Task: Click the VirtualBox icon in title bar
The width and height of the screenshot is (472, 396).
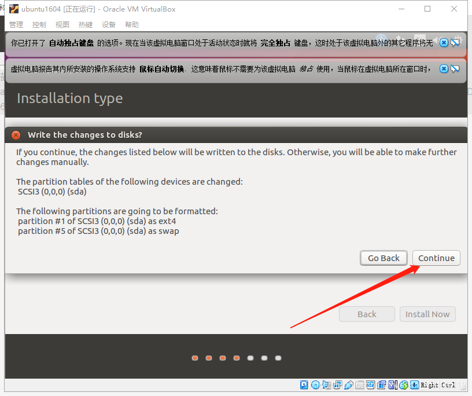Action: pos(14,9)
